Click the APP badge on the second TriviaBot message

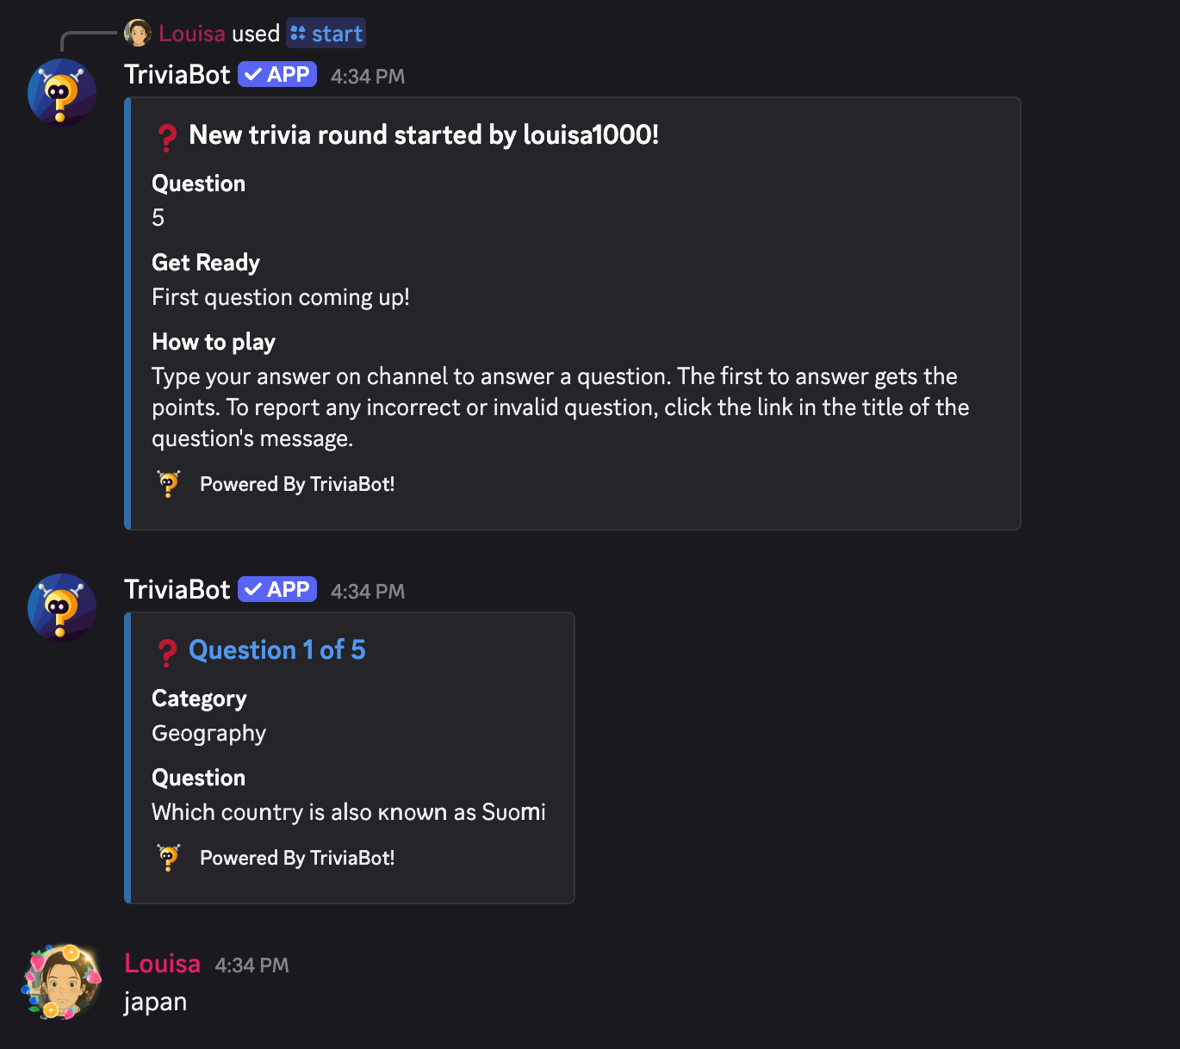(x=277, y=590)
